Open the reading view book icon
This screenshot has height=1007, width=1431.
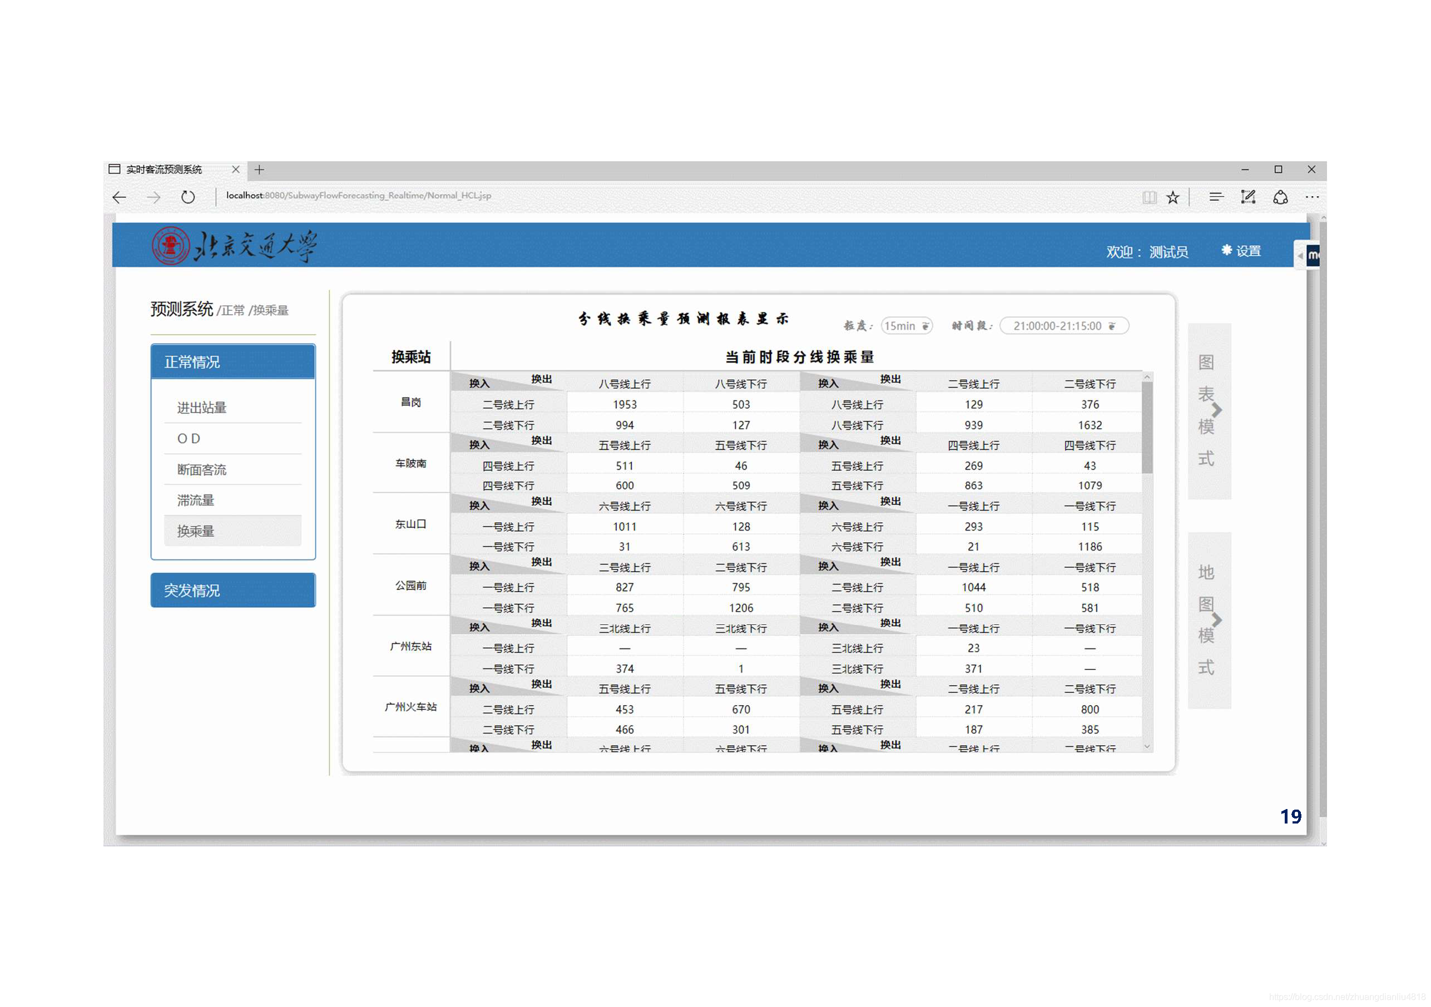click(1149, 198)
